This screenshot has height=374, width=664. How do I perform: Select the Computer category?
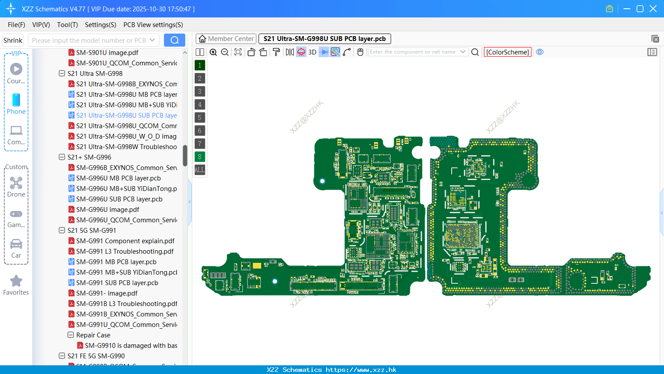[16, 135]
